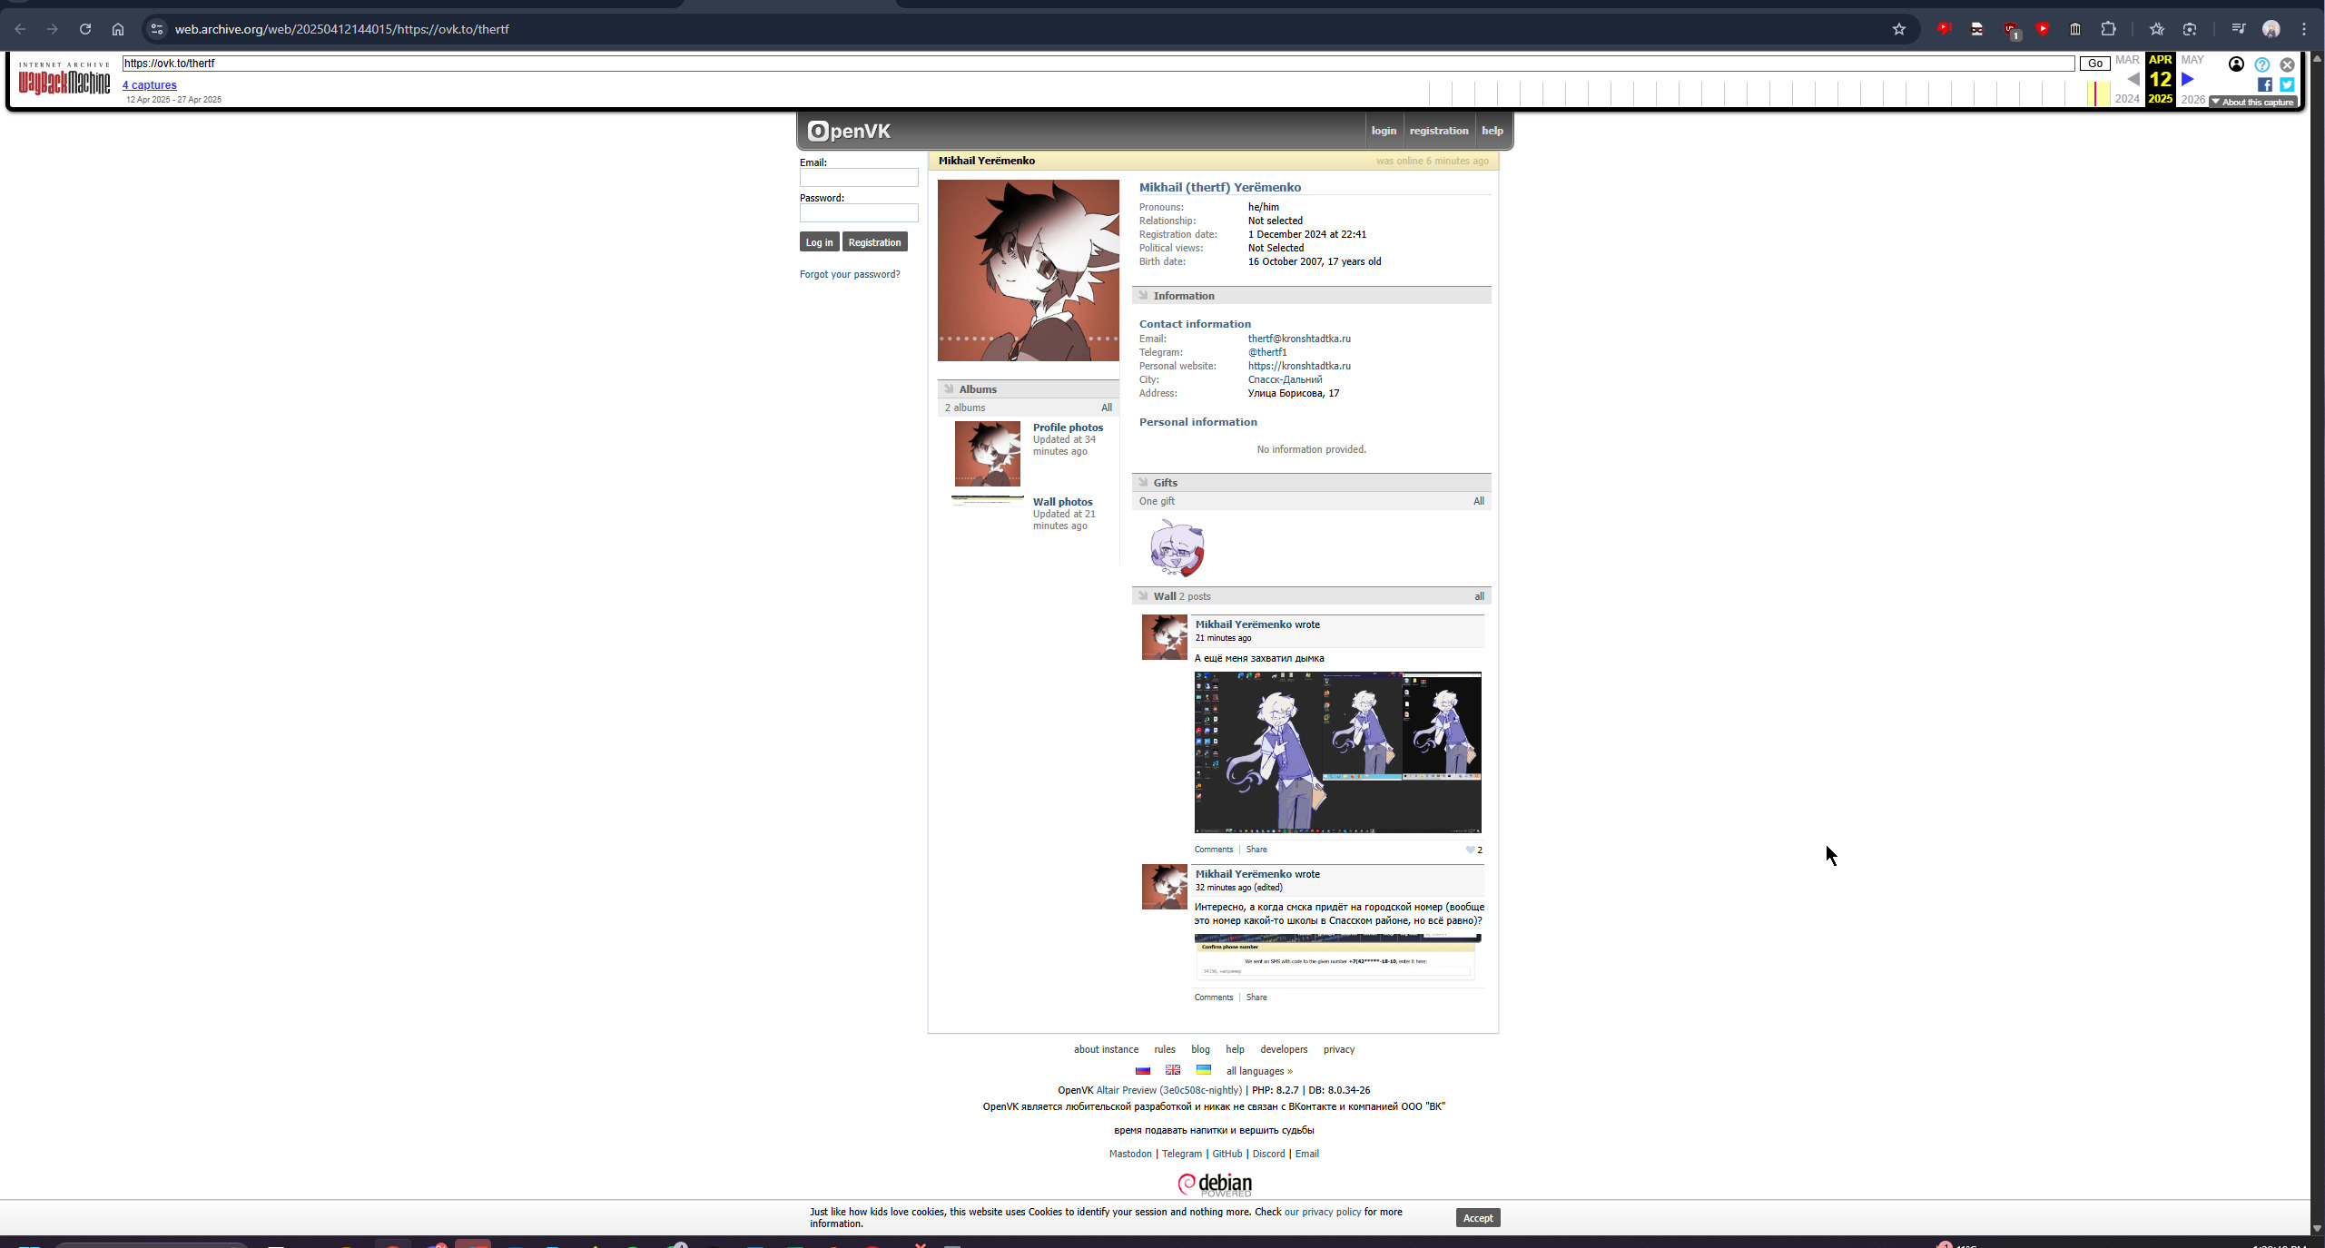Image resolution: width=2325 pixels, height=1248 pixels.
Task: Collapse the Gifts section header
Action: click(x=1165, y=483)
